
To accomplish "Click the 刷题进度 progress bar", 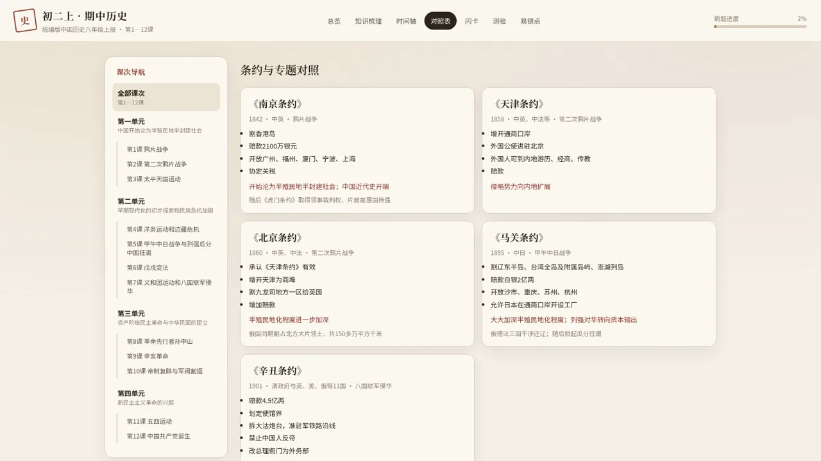I will tap(760, 27).
